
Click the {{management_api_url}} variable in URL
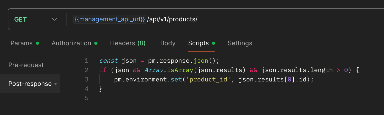coord(109,20)
